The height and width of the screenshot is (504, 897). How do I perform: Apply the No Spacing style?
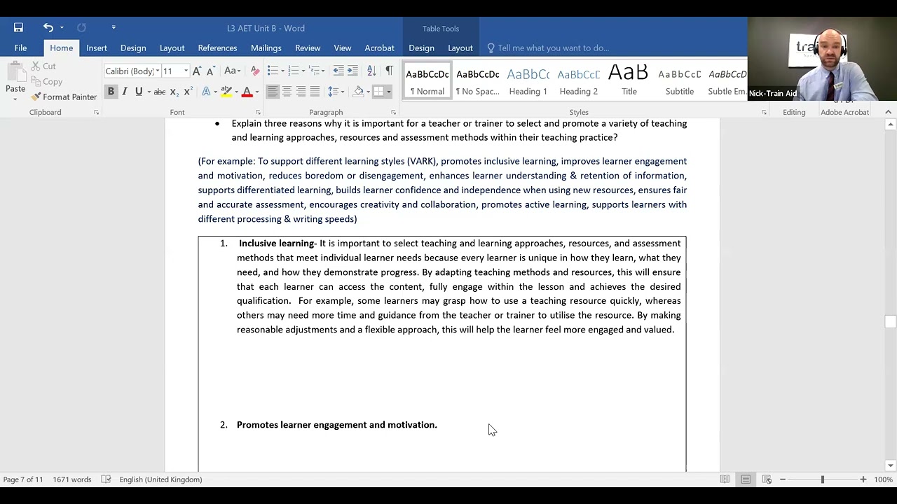pyautogui.click(x=478, y=82)
